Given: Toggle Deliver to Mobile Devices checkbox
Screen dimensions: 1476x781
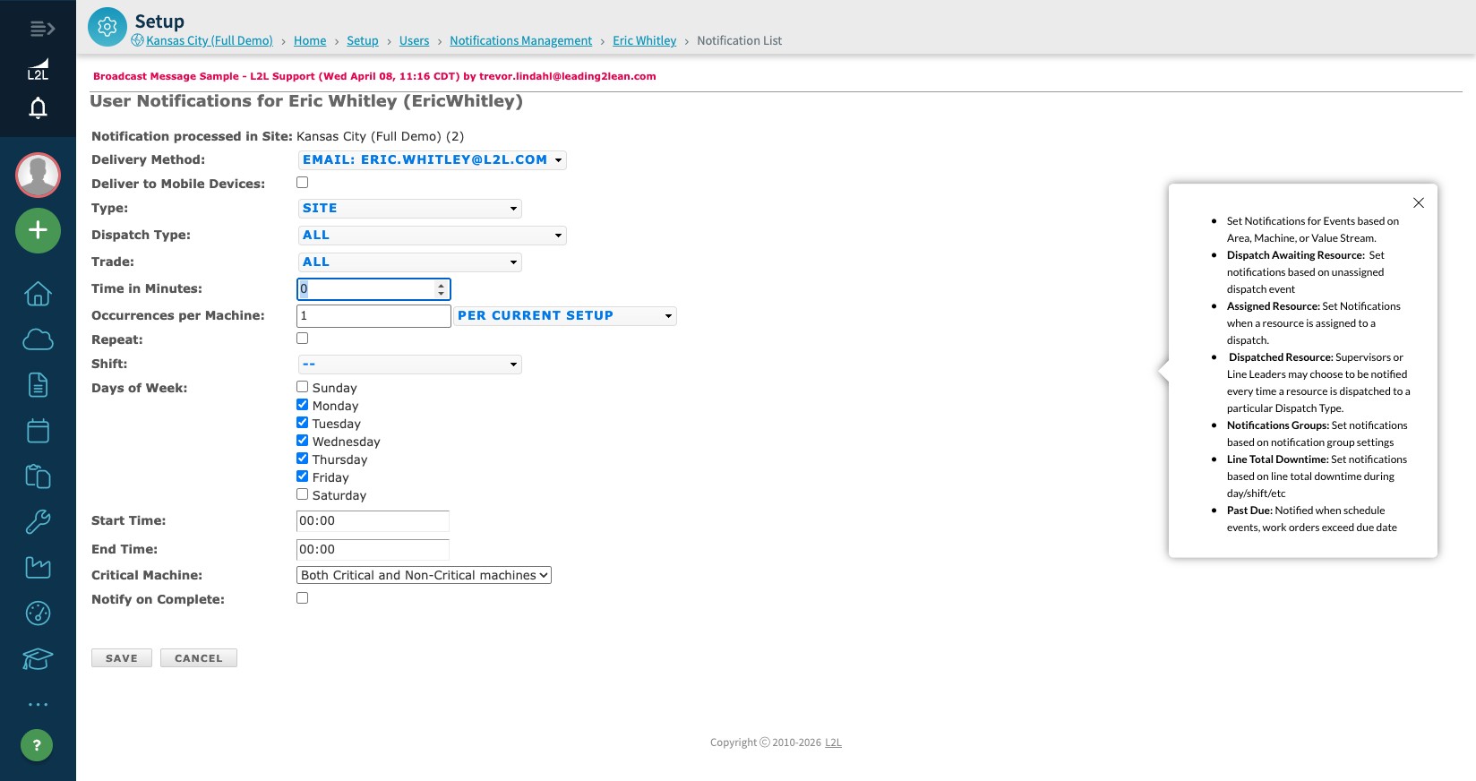Looking at the screenshot, I should pos(303,183).
